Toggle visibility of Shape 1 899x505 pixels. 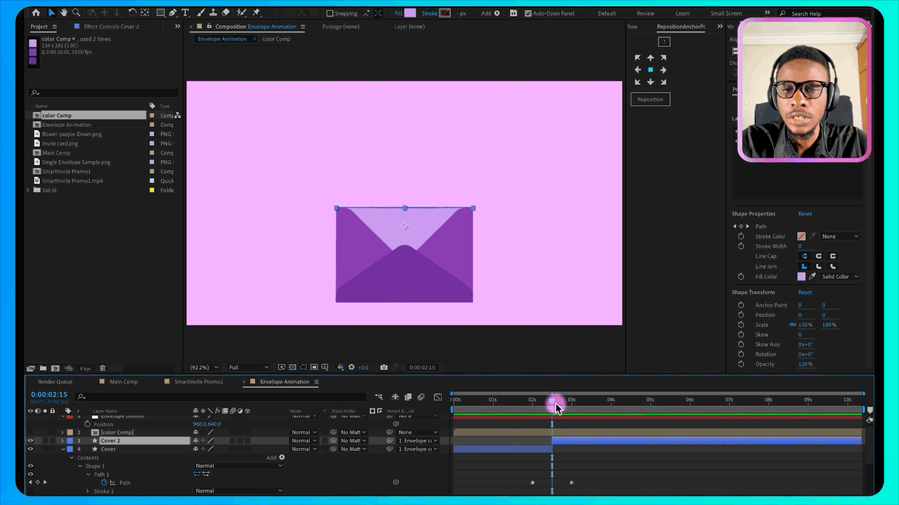pyautogui.click(x=30, y=466)
